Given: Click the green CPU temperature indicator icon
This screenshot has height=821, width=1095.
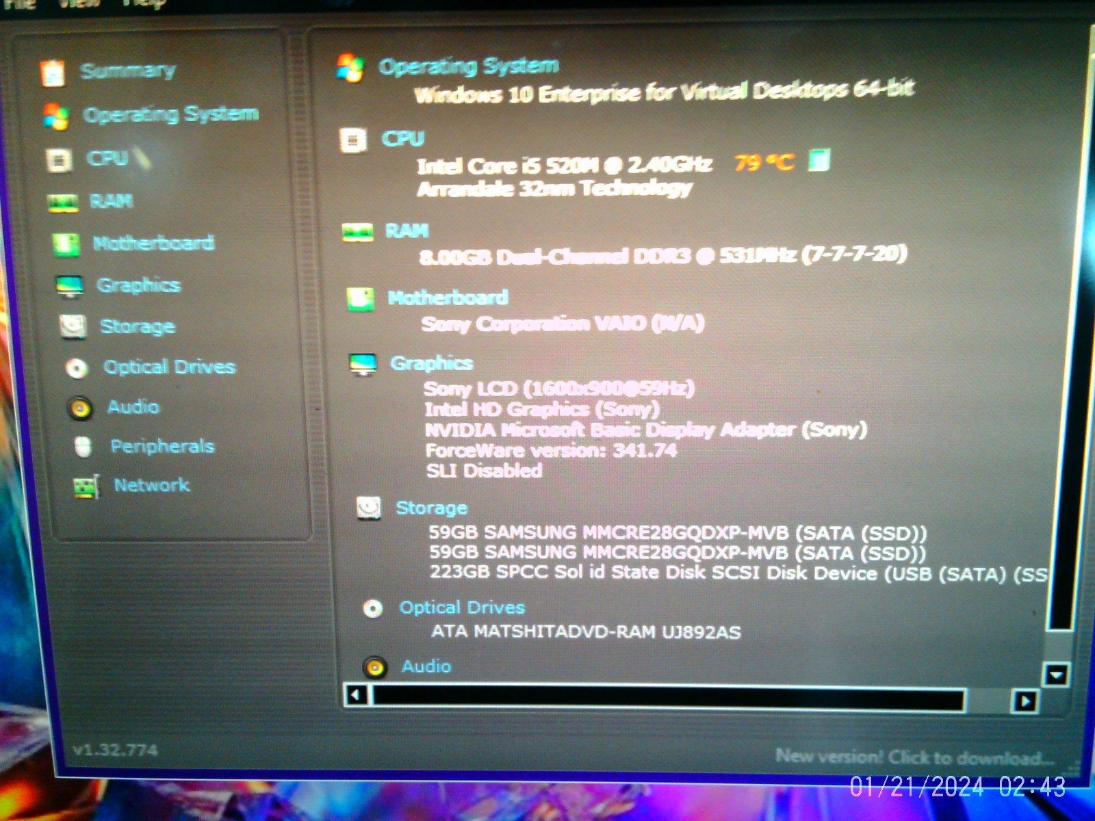Looking at the screenshot, I should (819, 160).
